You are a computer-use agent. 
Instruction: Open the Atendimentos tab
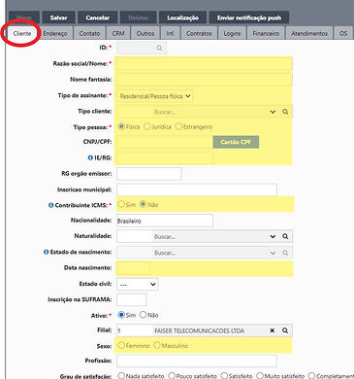(309, 33)
